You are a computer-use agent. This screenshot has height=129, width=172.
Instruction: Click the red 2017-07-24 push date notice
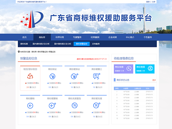92,59
